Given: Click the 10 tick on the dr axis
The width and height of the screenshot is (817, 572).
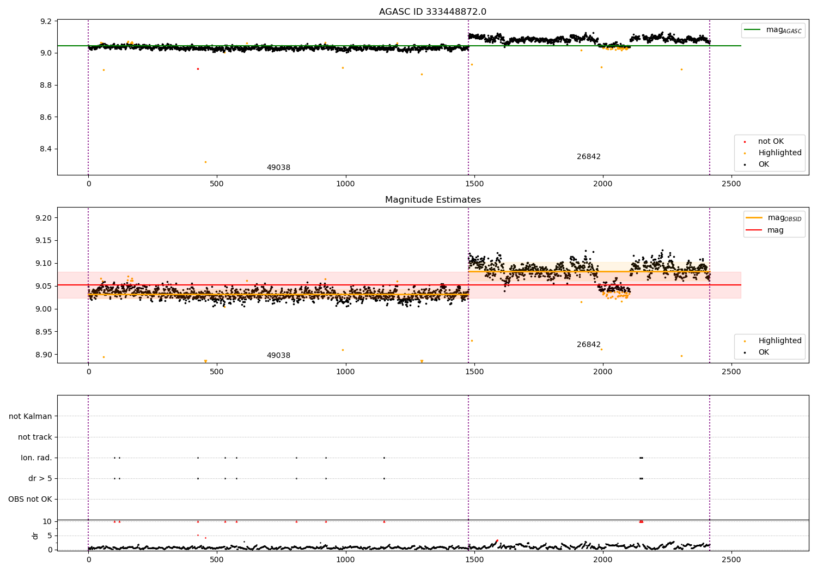Looking at the screenshot, I should tap(47, 521).
